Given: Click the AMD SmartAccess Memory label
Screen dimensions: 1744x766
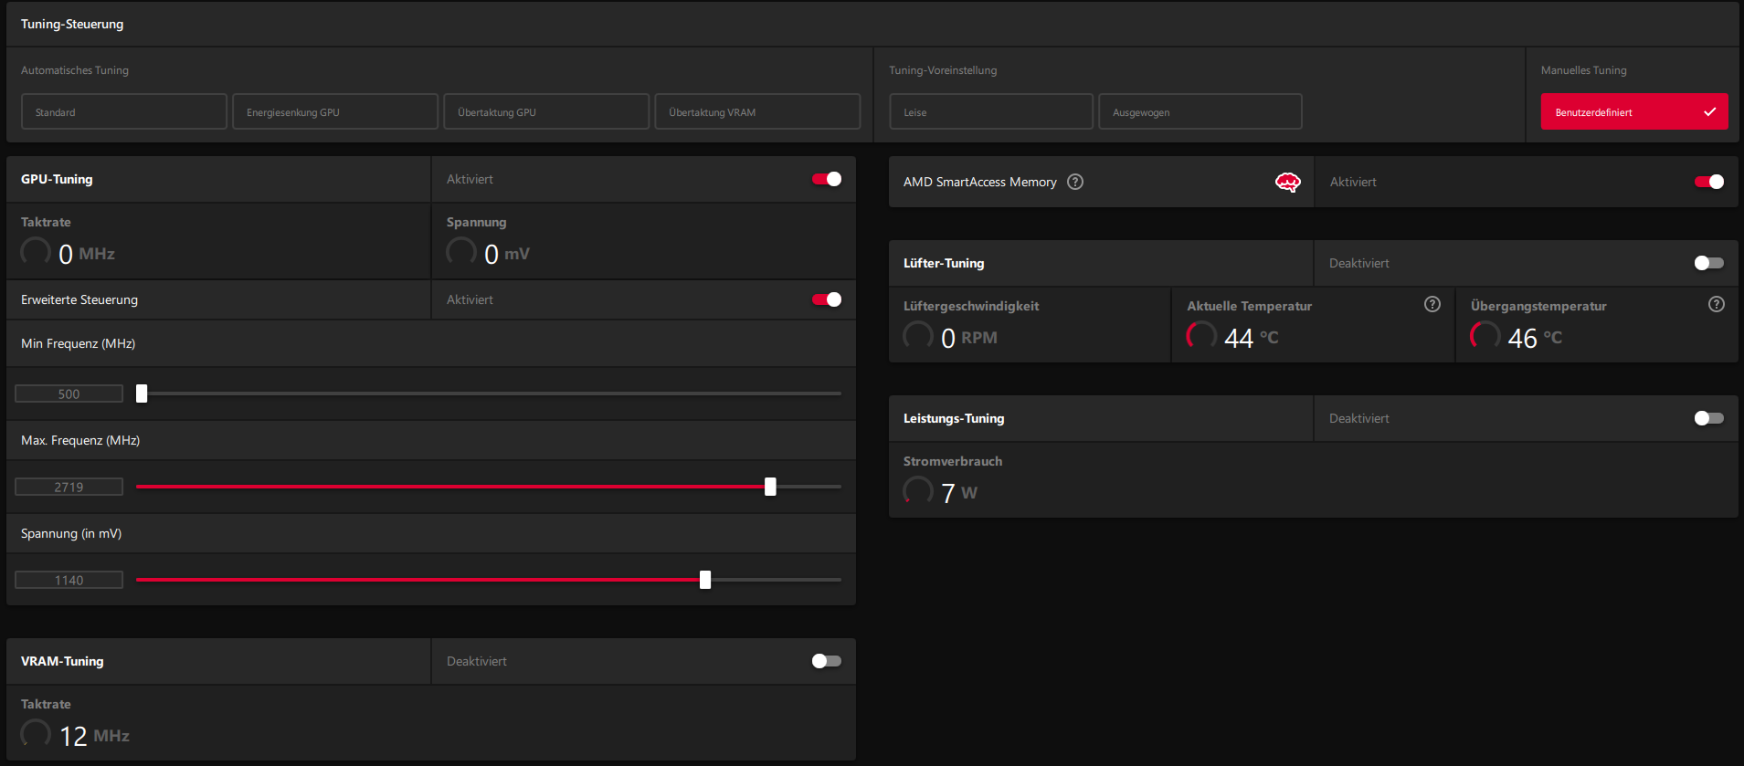Looking at the screenshot, I should (x=980, y=182).
